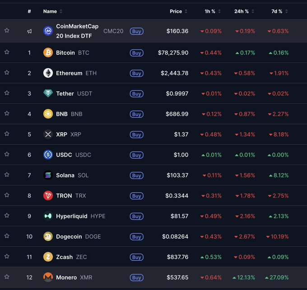
Task: Toggle watchlist star for BNB
Action: (7, 113)
